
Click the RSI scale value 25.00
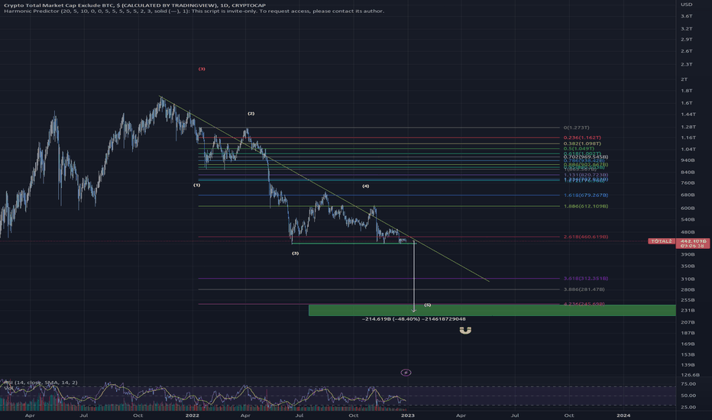688,407
